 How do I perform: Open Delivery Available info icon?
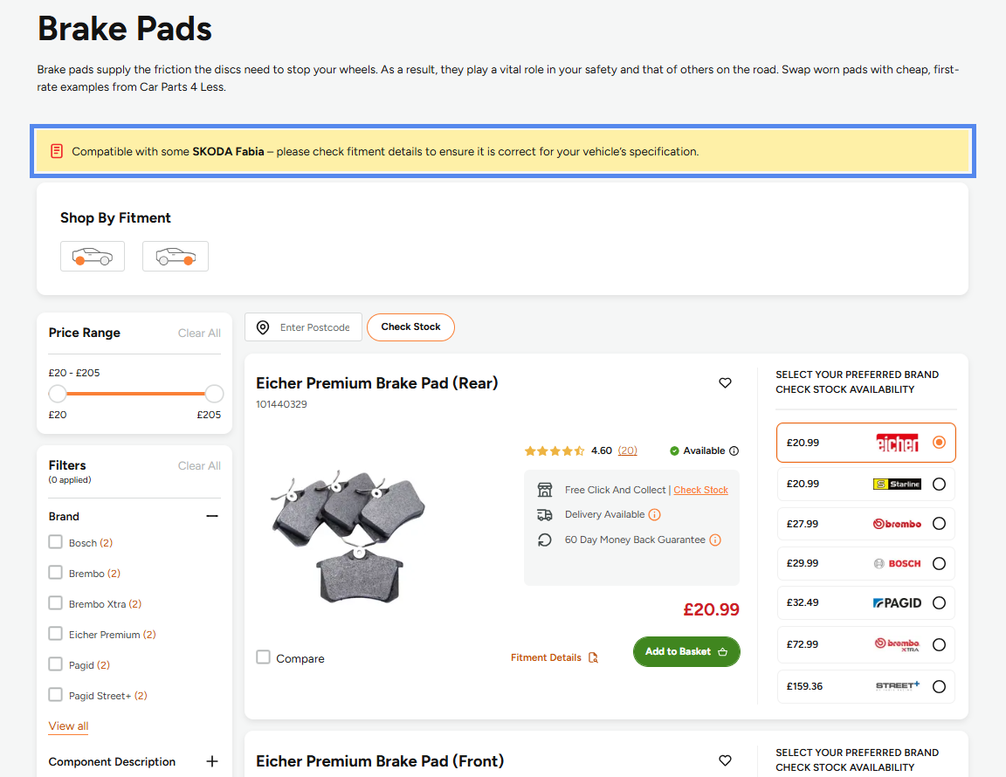[x=654, y=514]
